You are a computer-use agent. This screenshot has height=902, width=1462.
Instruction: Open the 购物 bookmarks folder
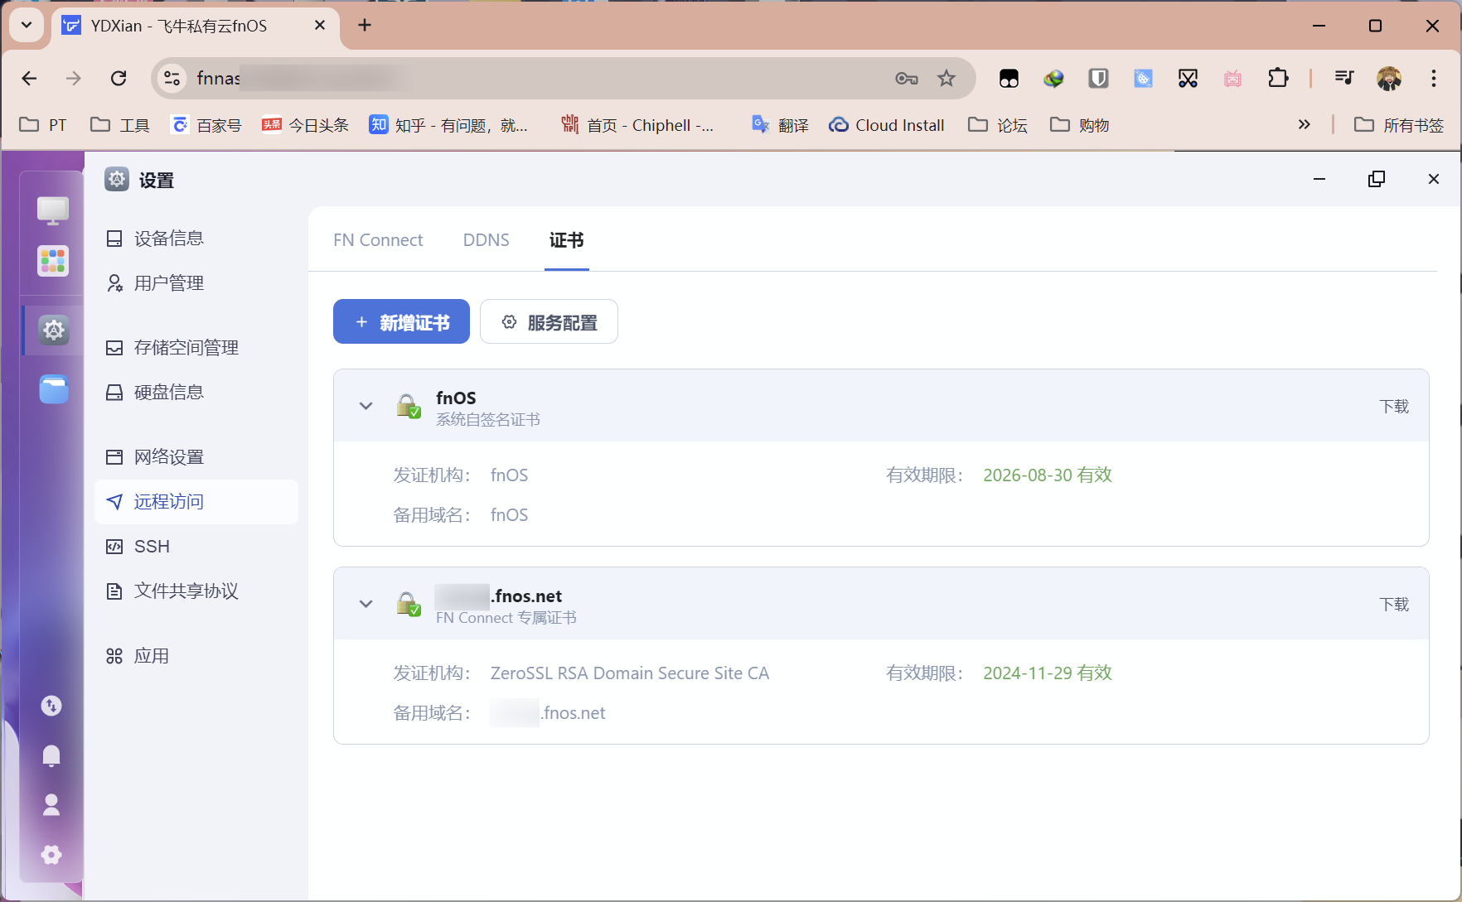pyautogui.click(x=1080, y=125)
